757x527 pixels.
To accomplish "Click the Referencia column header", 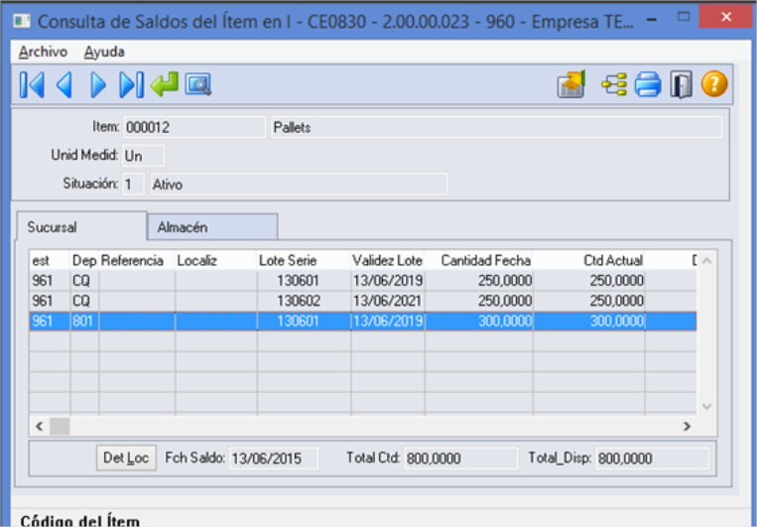I will pos(137,260).
